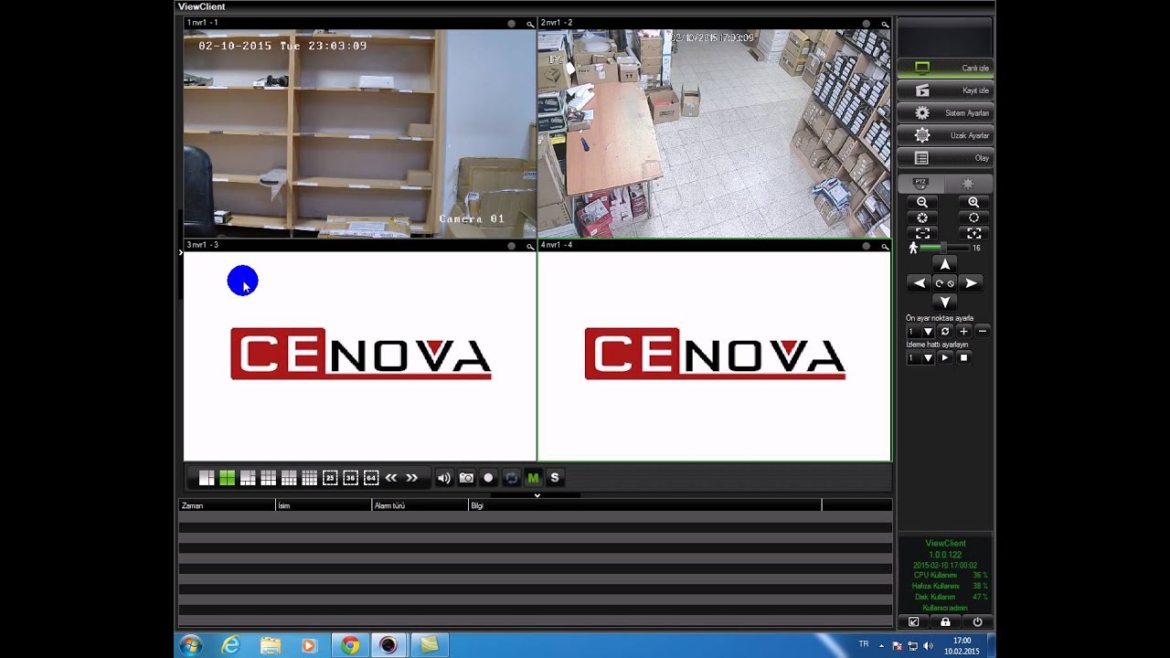1170x658 pixels.
Task: Pan the PTZ camera right arrow
Action: click(x=971, y=283)
